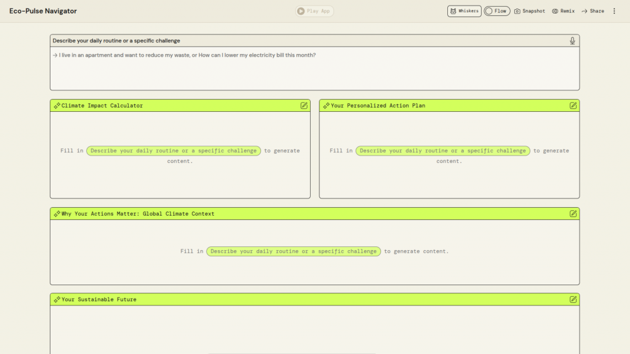630x354 pixels.
Task: Open edit for Why Your Actions Matter block
Action: click(x=573, y=214)
